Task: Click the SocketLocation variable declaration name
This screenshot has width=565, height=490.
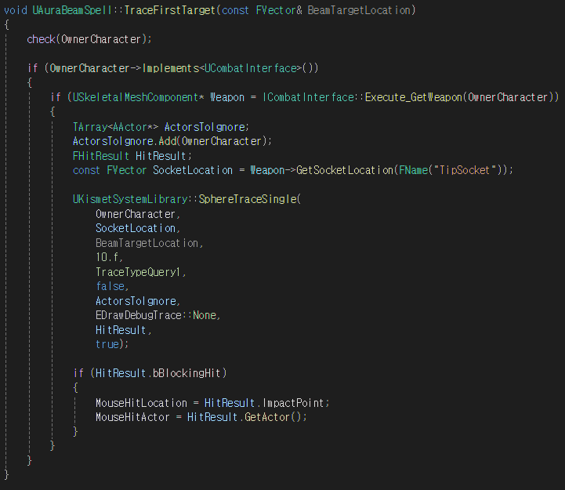Action: coord(193,170)
